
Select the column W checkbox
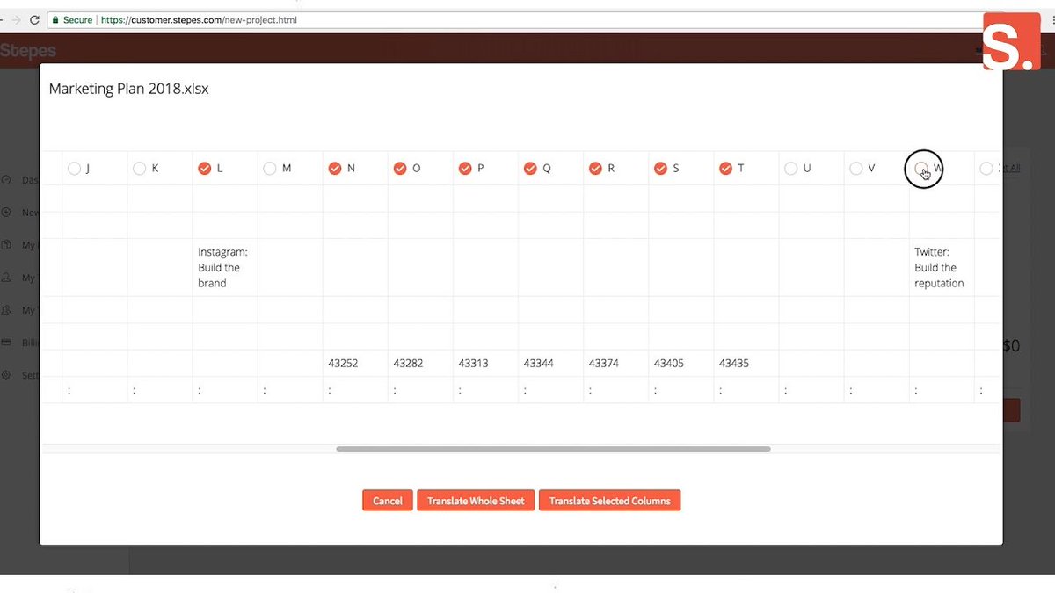coord(920,169)
